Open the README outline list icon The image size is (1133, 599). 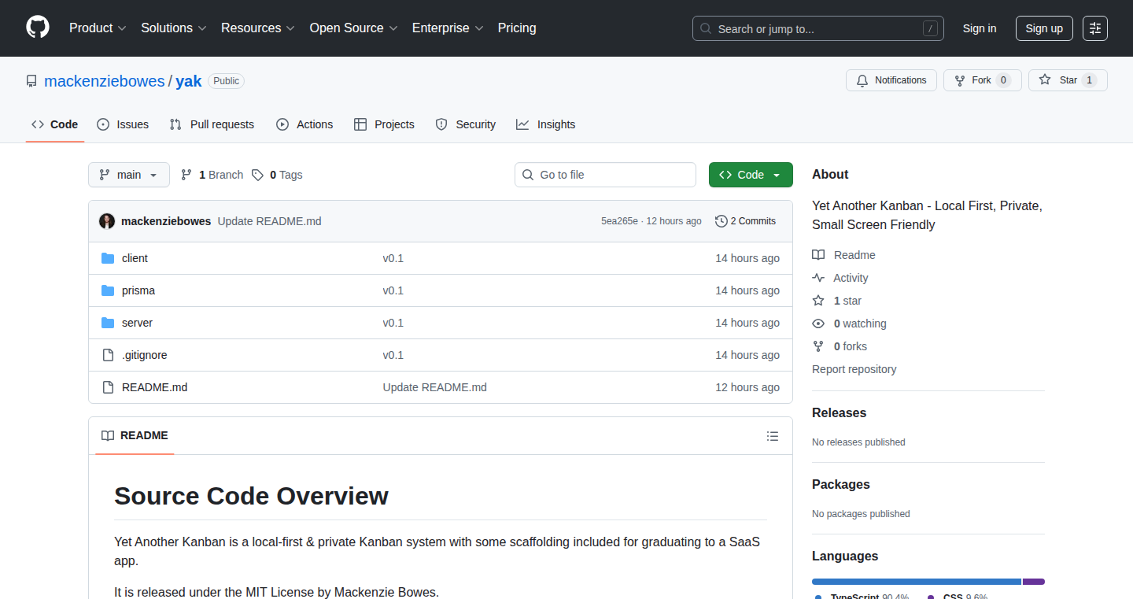tap(773, 436)
